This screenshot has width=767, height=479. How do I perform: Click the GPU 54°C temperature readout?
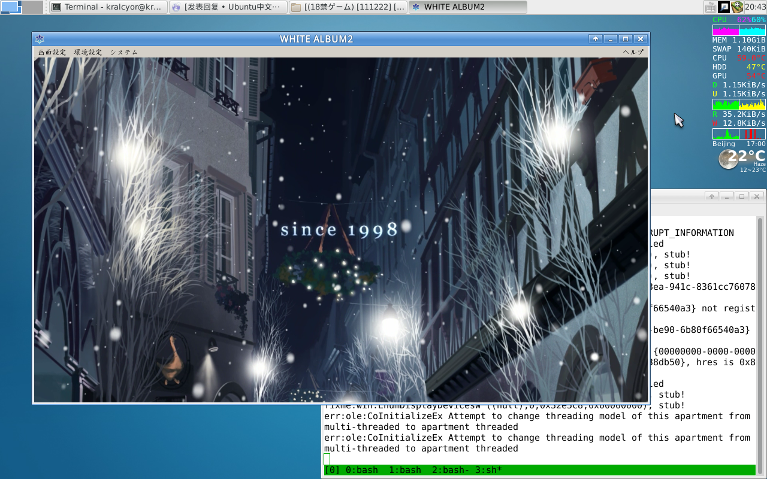coord(739,76)
